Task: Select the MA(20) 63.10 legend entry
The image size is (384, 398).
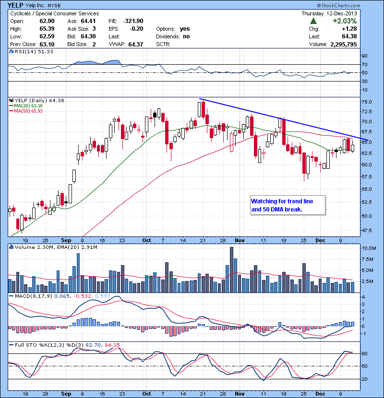Action: (x=25, y=105)
